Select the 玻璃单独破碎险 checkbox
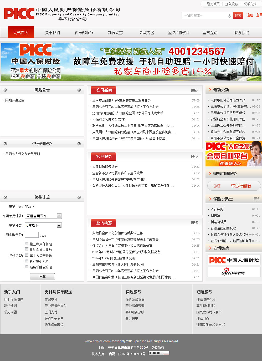Viewport: 262px width, 361px height. 27,267
